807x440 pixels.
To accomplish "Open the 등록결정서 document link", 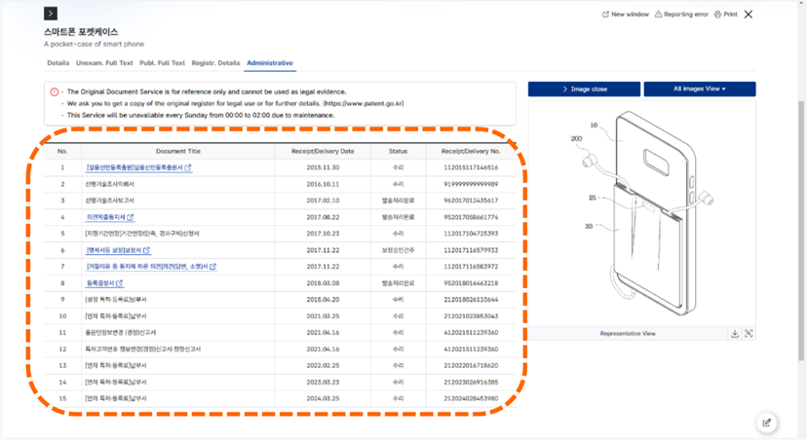I will (104, 282).
